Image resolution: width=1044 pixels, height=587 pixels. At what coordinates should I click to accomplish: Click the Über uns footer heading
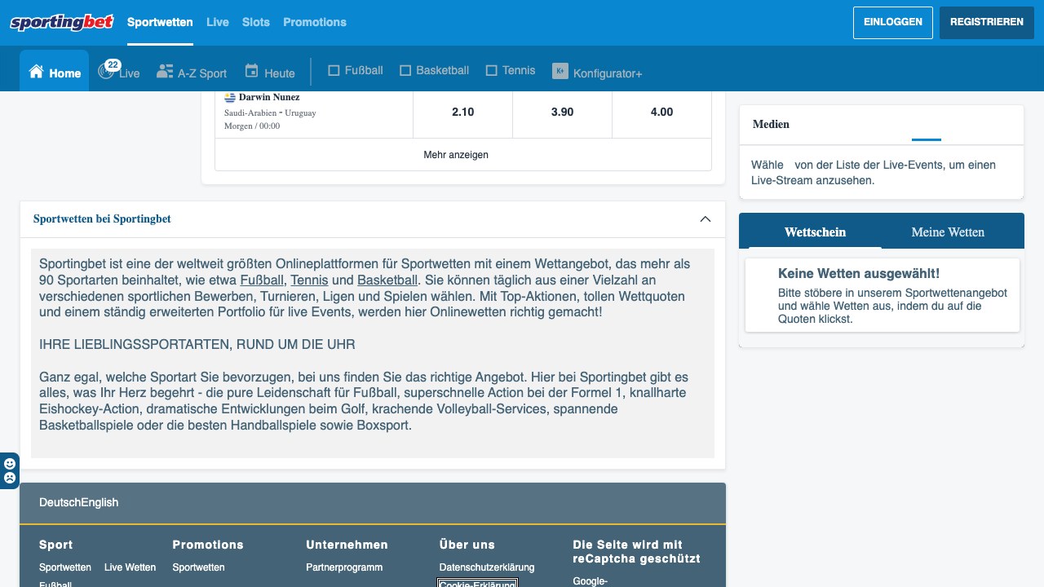point(467,545)
